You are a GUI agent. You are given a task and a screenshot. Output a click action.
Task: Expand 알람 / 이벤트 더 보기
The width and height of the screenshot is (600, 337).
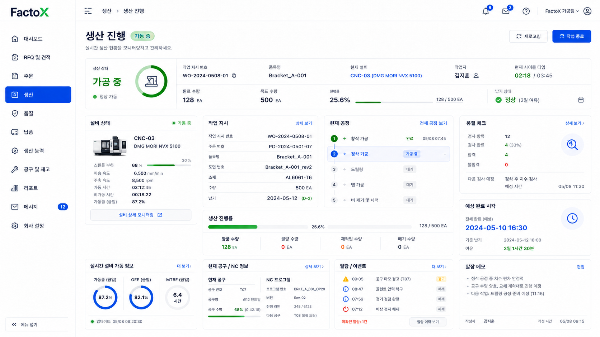(x=439, y=266)
